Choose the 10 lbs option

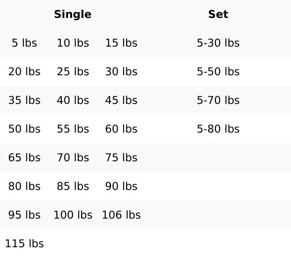coord(73,43)
